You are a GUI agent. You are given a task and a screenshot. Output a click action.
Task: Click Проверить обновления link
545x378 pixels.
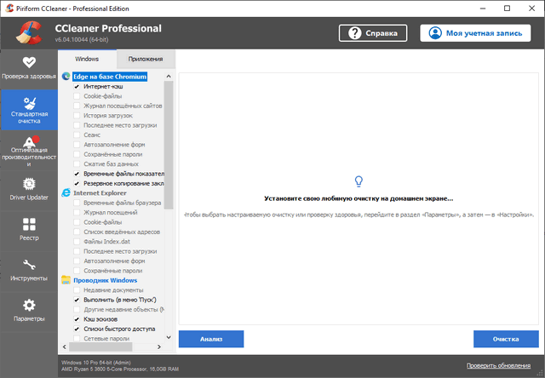[x=498, y=365]
